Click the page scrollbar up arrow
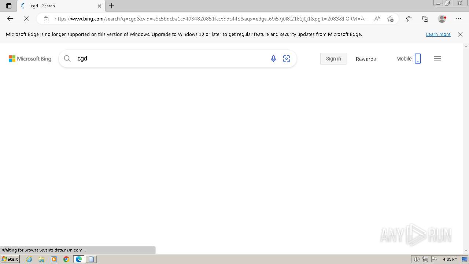Viewport: 469px width, 264px height. click(x=466, y=47)
